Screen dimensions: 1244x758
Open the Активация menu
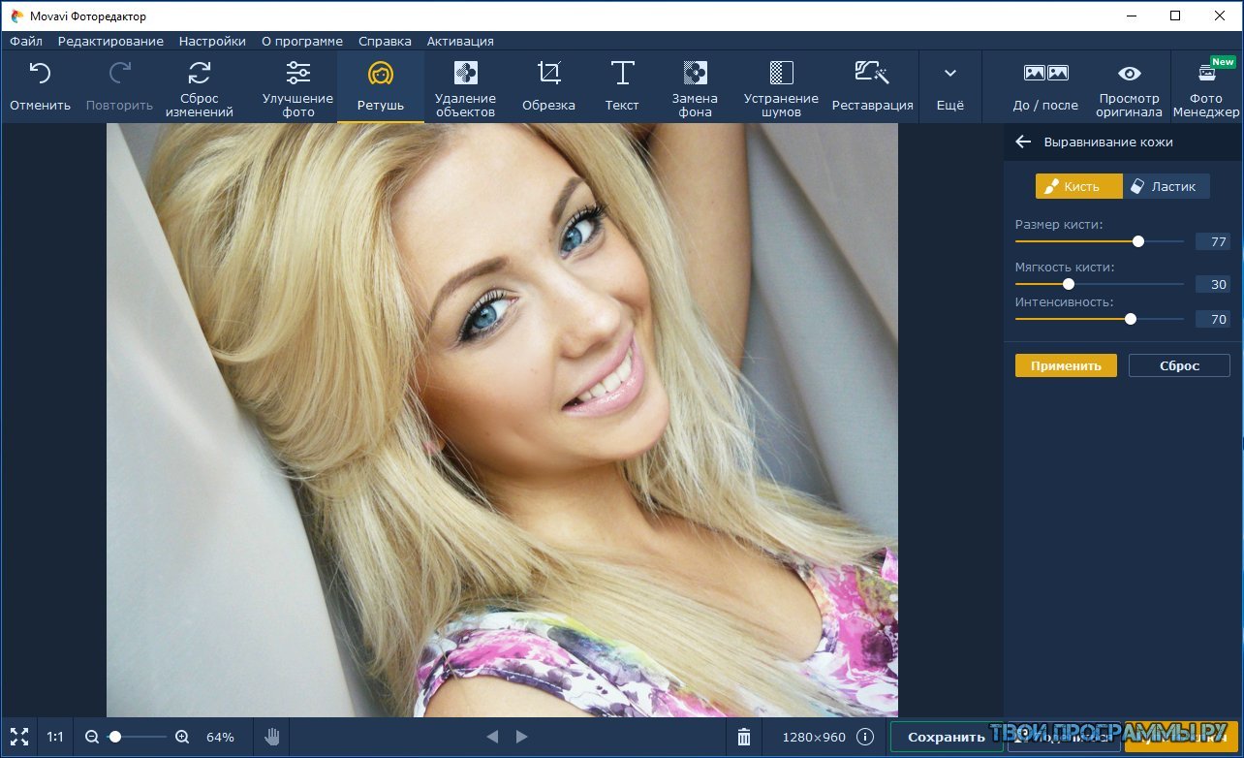[460, 41]
